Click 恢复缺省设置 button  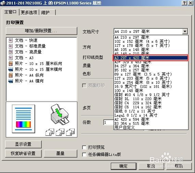[x=23, y=154]
